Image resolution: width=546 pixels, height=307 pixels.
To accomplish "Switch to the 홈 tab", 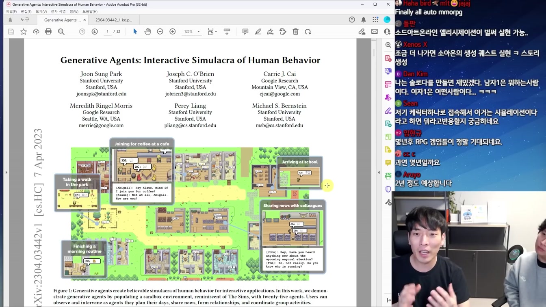I will (10, 20).
